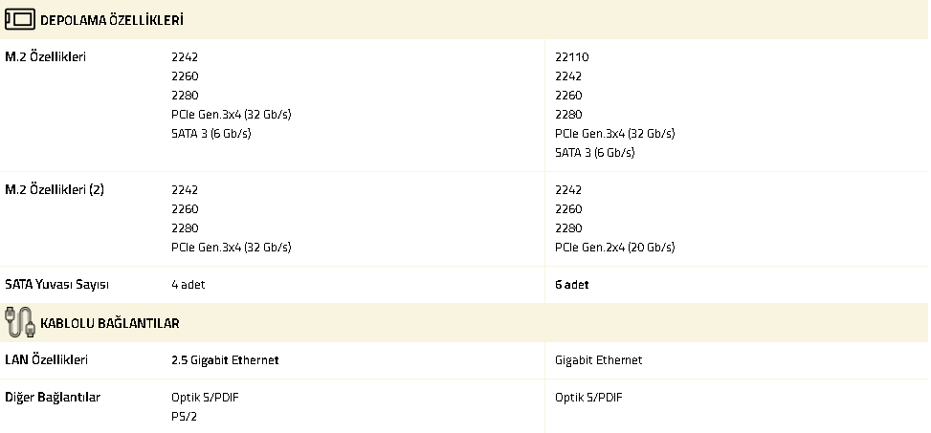
Task: Select 2280 in the list starting with 22110
Action: (x=568, y=115)
